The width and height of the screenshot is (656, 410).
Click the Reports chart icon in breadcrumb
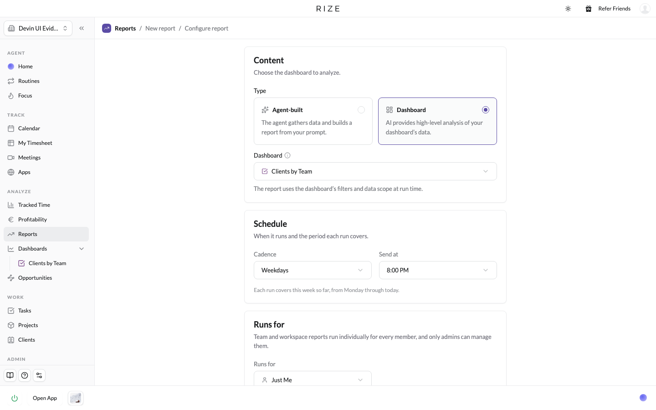pyautogui.click(x=107, y=28)
